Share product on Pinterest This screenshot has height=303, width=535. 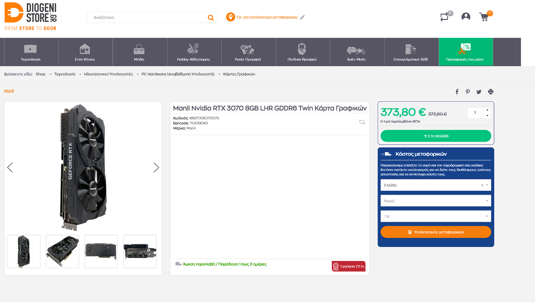[468, 92]
